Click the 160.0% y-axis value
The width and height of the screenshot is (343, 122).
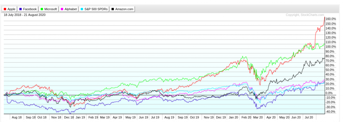coord(331,19)
